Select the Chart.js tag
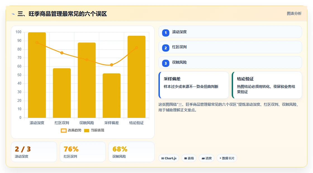Image resolution: width=313 pixels, height=173 pixels. coord(169,158)
